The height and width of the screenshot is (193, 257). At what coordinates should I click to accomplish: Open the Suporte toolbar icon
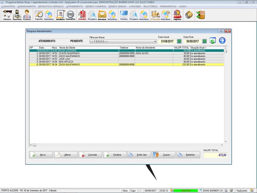click(177, 15)
